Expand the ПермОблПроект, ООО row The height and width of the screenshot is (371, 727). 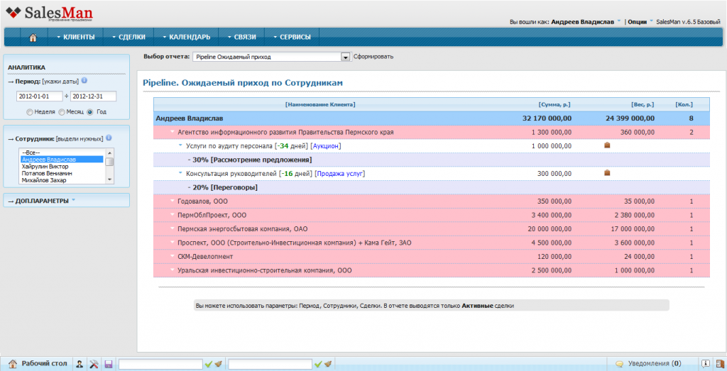(x=173, y=215)
